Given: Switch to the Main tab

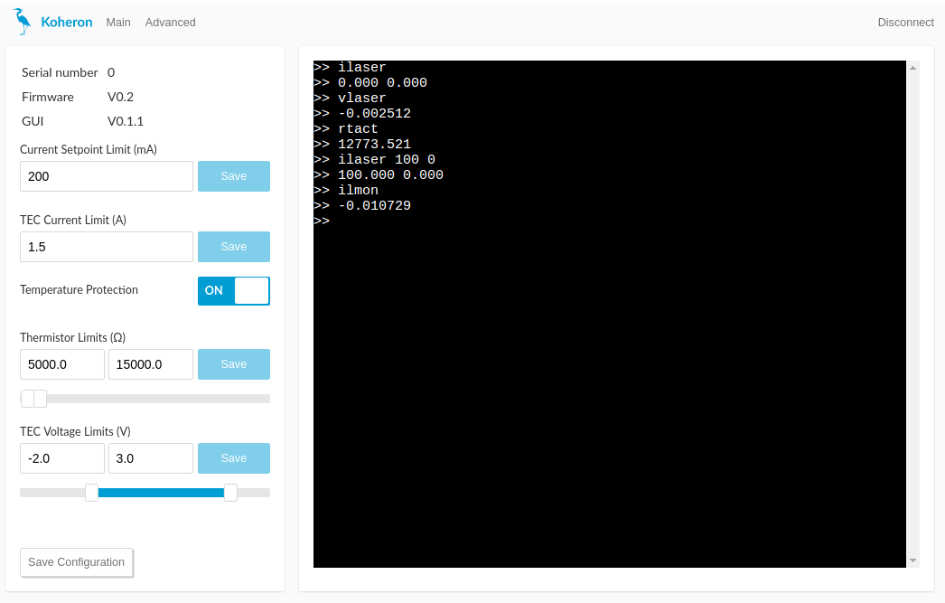Looking at the screenshot, I should pos(118,23).
